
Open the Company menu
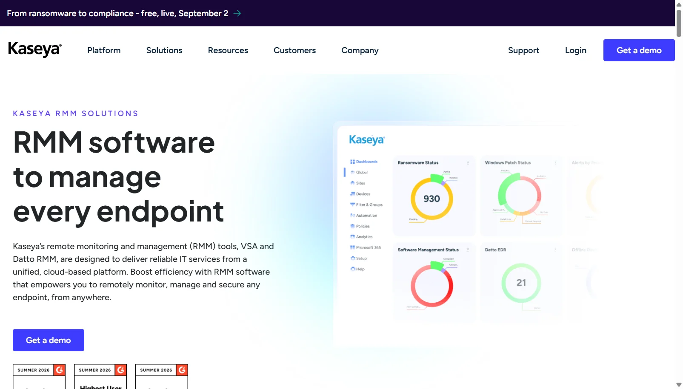pyautogui.click(x=360, y=50)
